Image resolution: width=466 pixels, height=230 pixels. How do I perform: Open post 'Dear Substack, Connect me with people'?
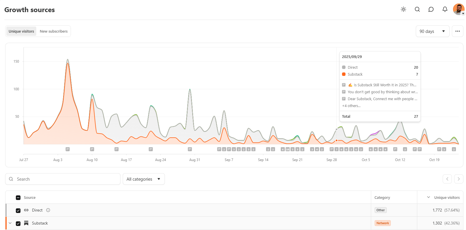(x=382, y=99)
